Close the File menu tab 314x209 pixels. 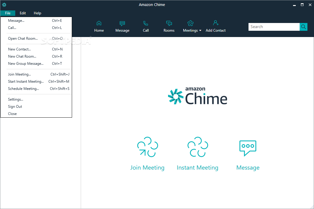coord(8,13)
